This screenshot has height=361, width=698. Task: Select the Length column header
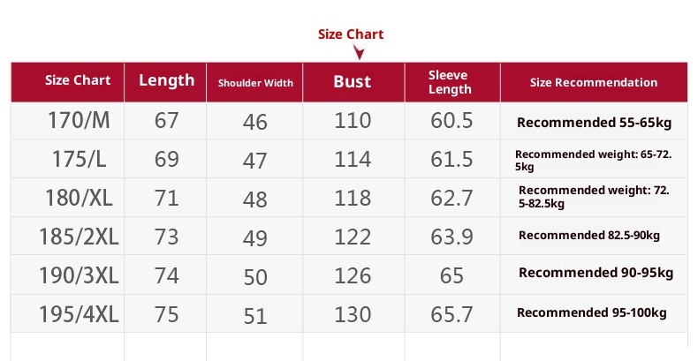pyautogui.click(x=166, y=80)
